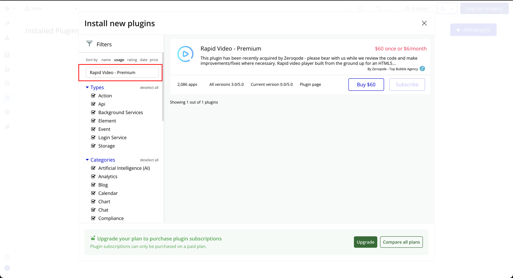Uncheck the Api type checkbox
The width and height of the screenshot is (513, 278).
[x=93, y=104]
